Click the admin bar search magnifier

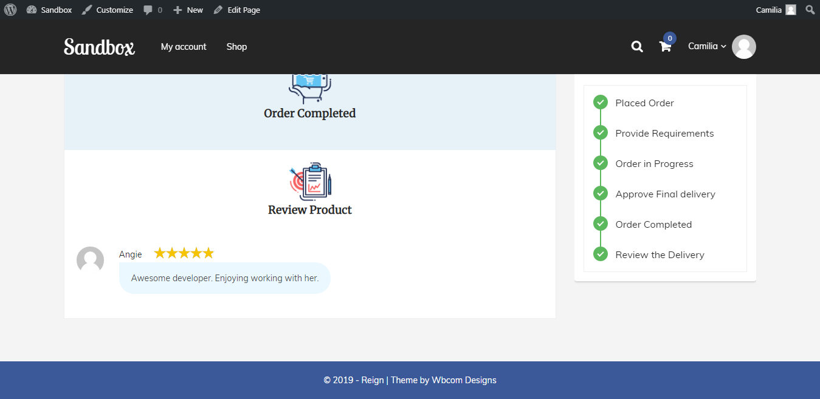810,10
